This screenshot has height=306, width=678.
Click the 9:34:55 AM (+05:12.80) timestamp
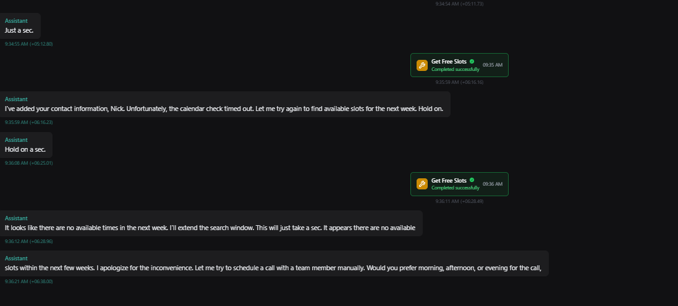click(28, 44)
